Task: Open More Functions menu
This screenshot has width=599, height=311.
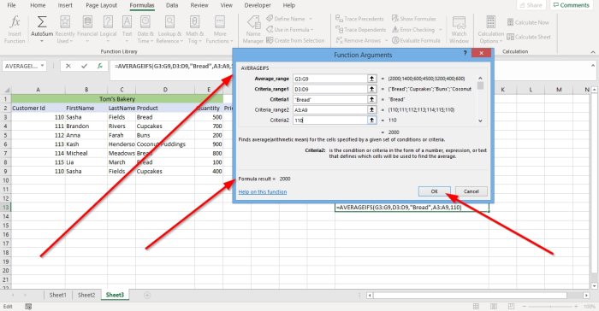Action: click(x=220, y=30)
